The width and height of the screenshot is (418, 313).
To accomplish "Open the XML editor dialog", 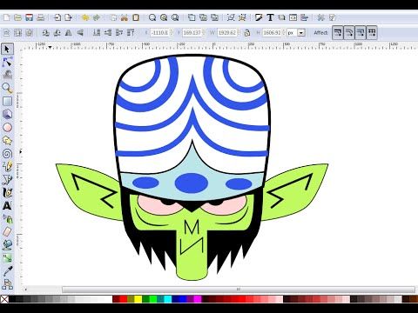I will (293, 18).
